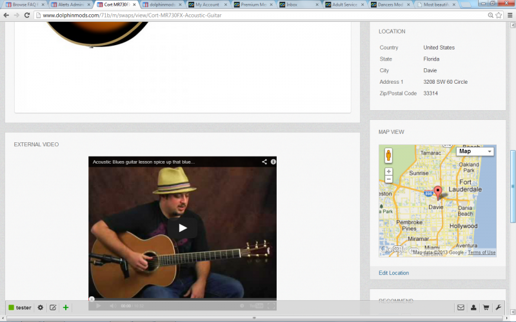Select the United States country value

coord(439,48)
